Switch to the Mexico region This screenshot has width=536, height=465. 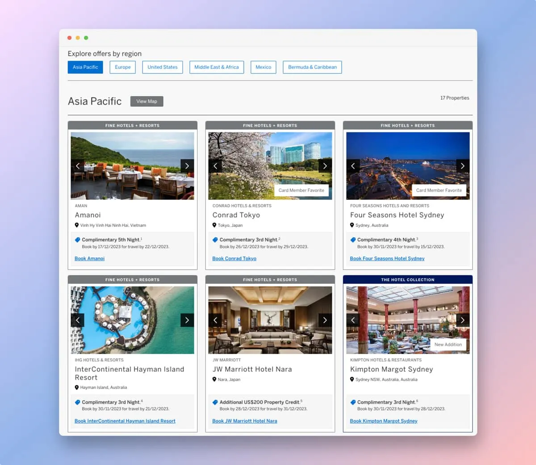click(264, 67)
